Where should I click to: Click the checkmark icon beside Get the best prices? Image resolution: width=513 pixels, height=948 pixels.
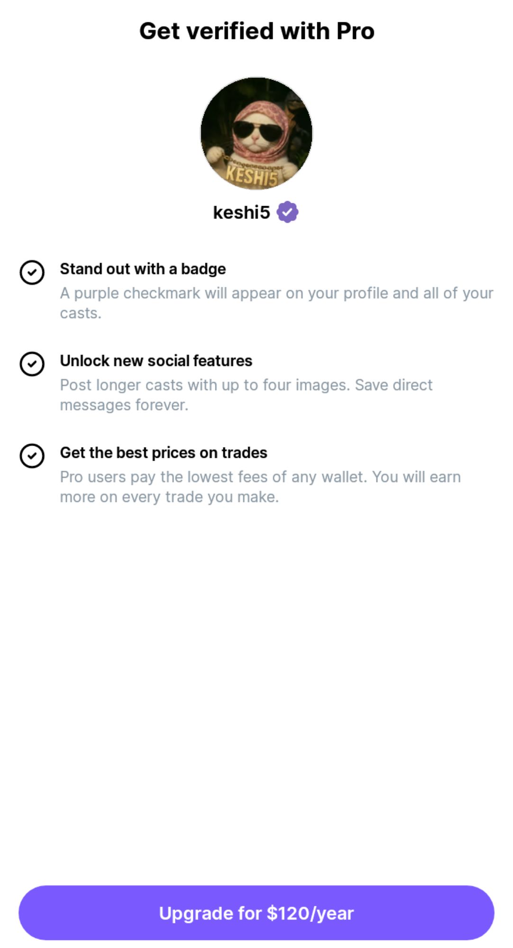32,456
